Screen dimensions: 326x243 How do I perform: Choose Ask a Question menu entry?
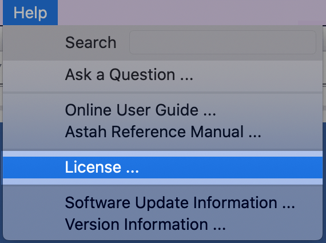pyautogui.click(x=162, y=74)
